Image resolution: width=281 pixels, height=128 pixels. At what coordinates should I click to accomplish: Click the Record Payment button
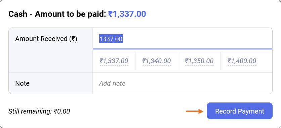240,111
